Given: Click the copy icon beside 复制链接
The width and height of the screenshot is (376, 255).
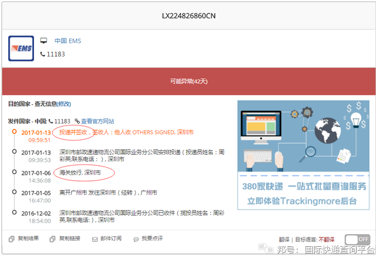Looking at the screenshot, I should 52,239.
